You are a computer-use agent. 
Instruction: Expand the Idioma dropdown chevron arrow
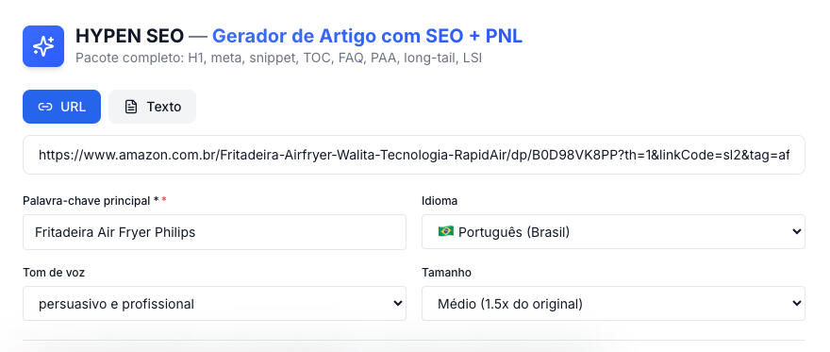[796, 232]
